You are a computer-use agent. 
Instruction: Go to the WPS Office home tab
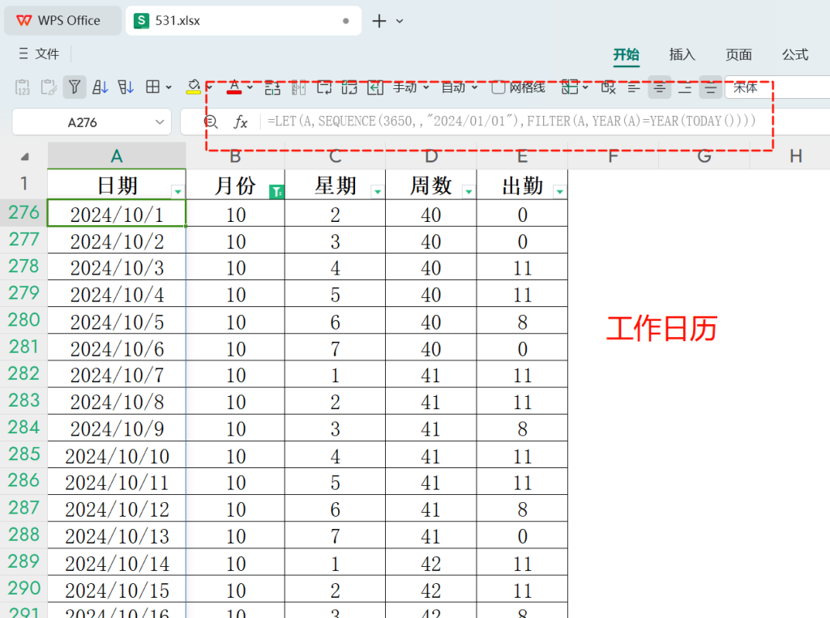click(x=62, y=20)
